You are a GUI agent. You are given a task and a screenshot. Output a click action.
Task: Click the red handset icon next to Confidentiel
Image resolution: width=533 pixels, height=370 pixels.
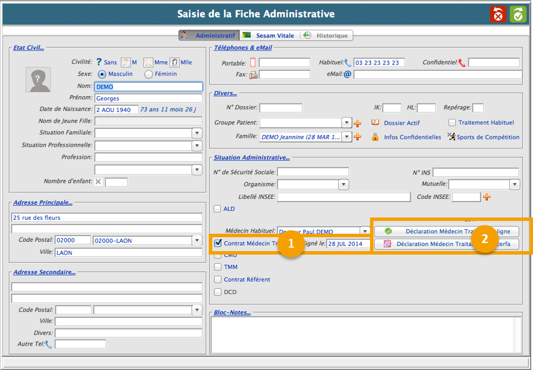pyautogui.click(x=462, y=63)
